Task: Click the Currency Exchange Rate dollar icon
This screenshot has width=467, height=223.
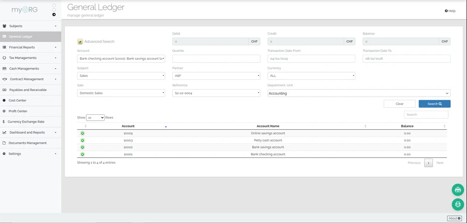Action: (4, 122)
